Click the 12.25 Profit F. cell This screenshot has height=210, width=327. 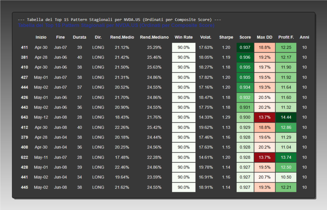click(x=286, y=47)
